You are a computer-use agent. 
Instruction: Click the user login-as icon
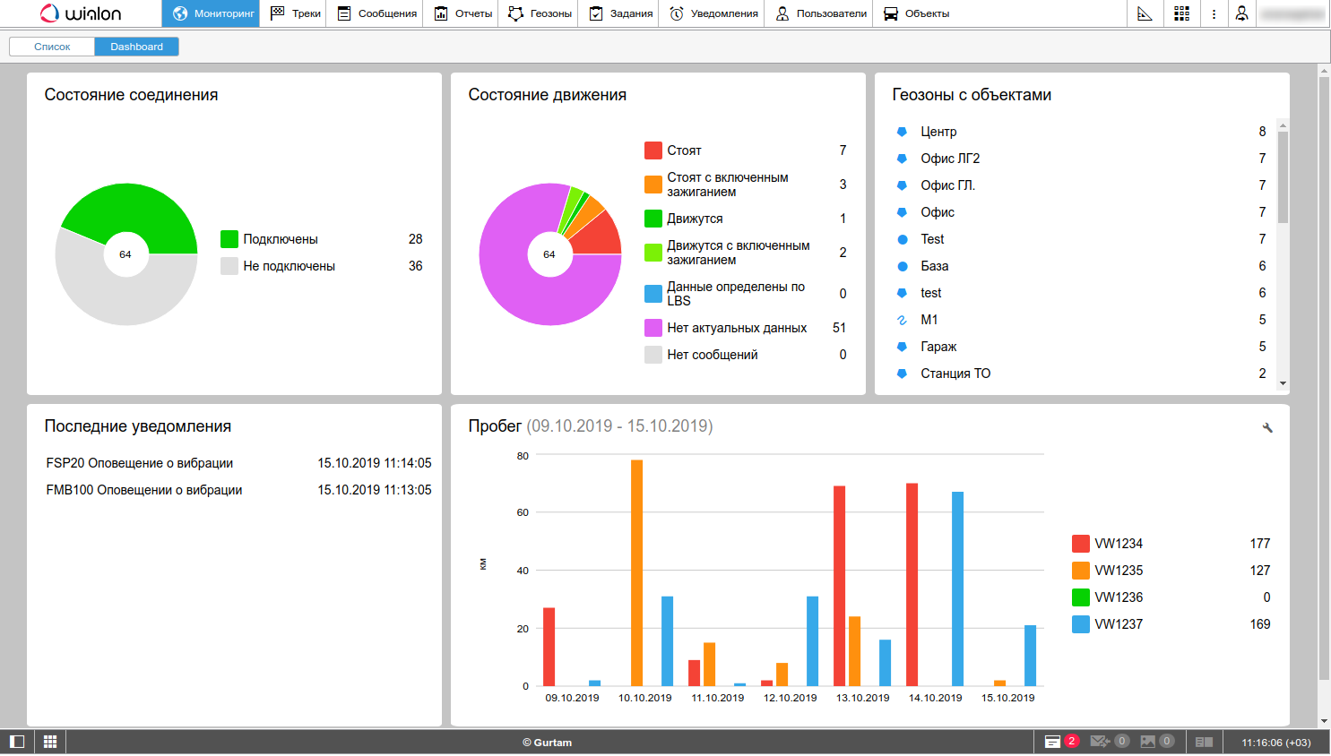pyautogui.click(x=1241, y=13)
